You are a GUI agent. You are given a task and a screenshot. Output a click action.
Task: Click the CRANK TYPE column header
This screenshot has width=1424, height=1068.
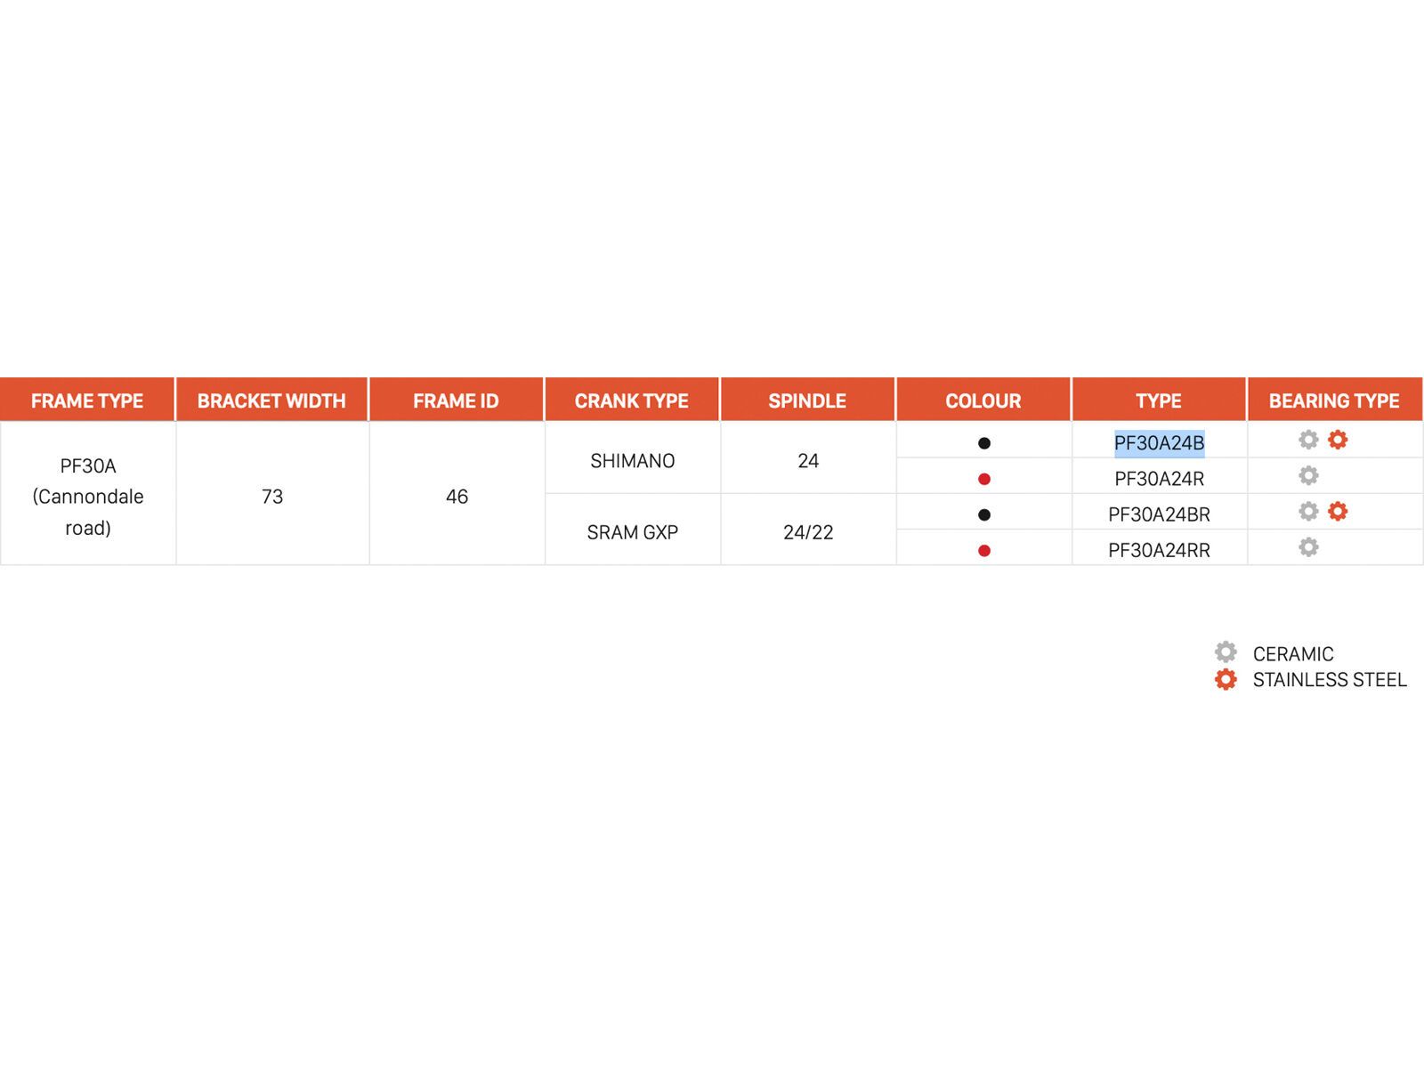click(x=631, y=400)
